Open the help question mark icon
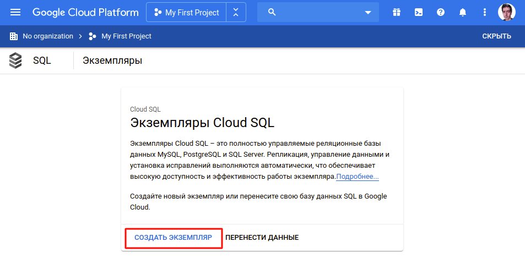This screenshot has width=525, height=258. click(441, 12)
